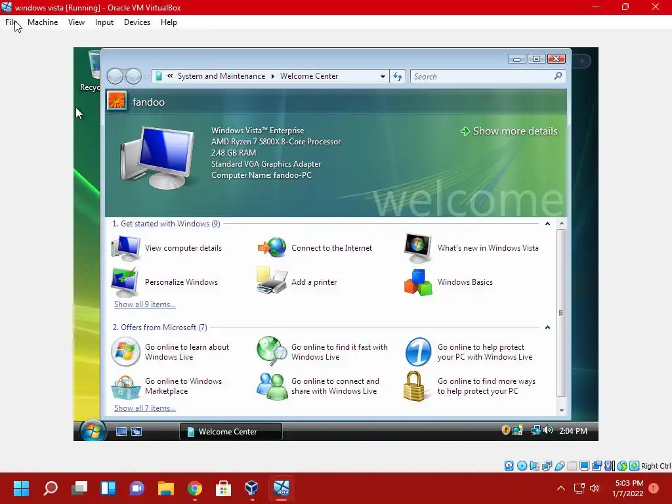Open the VirtualBox Devices menu
This screenshot has width=672, height=504.
coord(137,22)
